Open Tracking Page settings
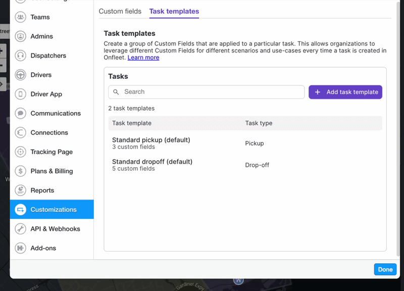This screenshot has height=291, width=404. pos(52,152)
